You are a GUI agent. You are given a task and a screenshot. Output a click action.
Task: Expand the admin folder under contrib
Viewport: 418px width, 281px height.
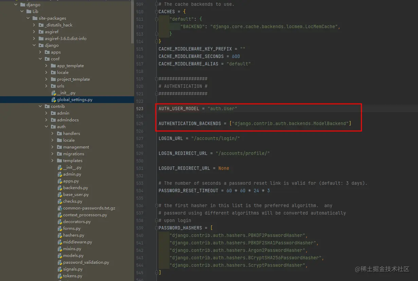pos(47,113)
